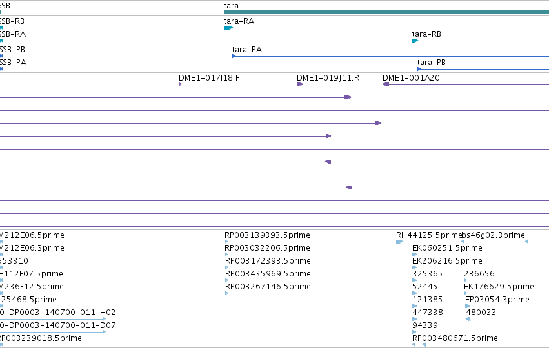The height and width of the screenshot is (348, 549).
Task: Click the H112F07.5prime EST label
Action: click(x=32, y=274)
